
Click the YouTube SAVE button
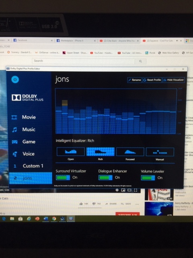point(126,204)
